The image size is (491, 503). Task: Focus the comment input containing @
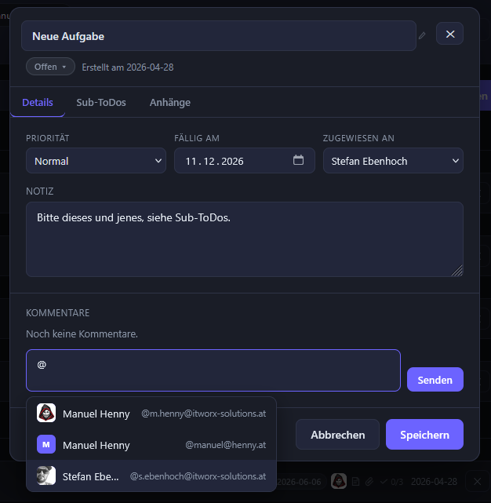click(213, 370)
